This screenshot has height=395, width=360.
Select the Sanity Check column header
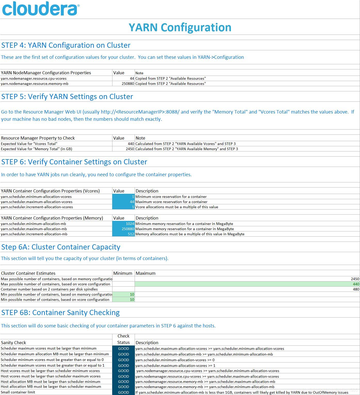pyautogui.click(x=56, y=343)
